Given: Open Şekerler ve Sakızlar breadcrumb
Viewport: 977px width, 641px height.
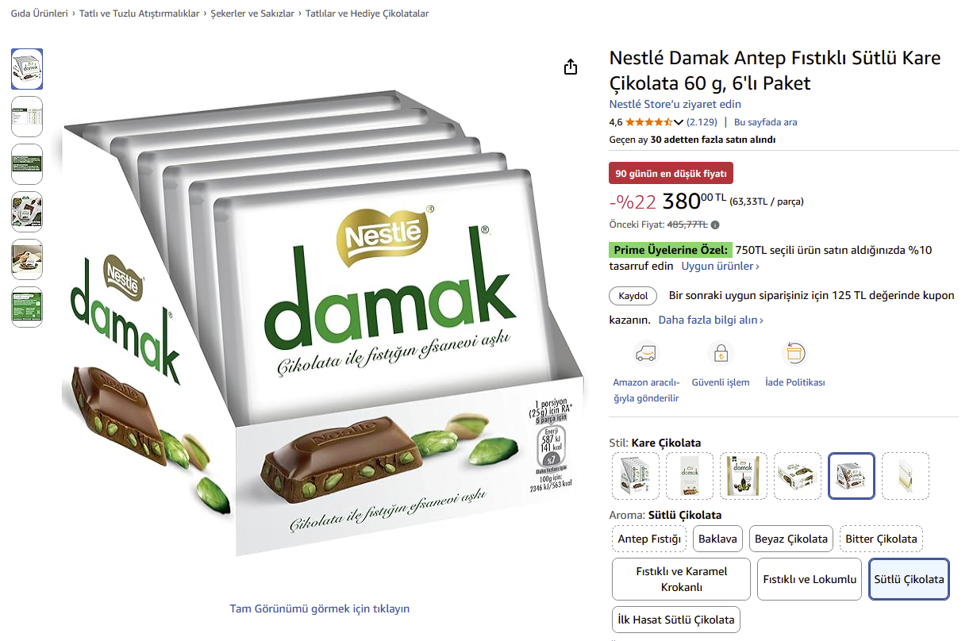Looking at the screenshot, I should pos(252,13).
